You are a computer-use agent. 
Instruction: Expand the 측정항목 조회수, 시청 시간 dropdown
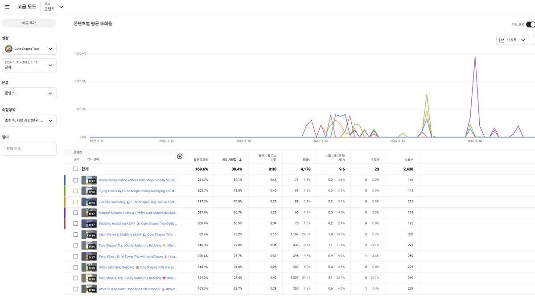[x=29, y=121]
